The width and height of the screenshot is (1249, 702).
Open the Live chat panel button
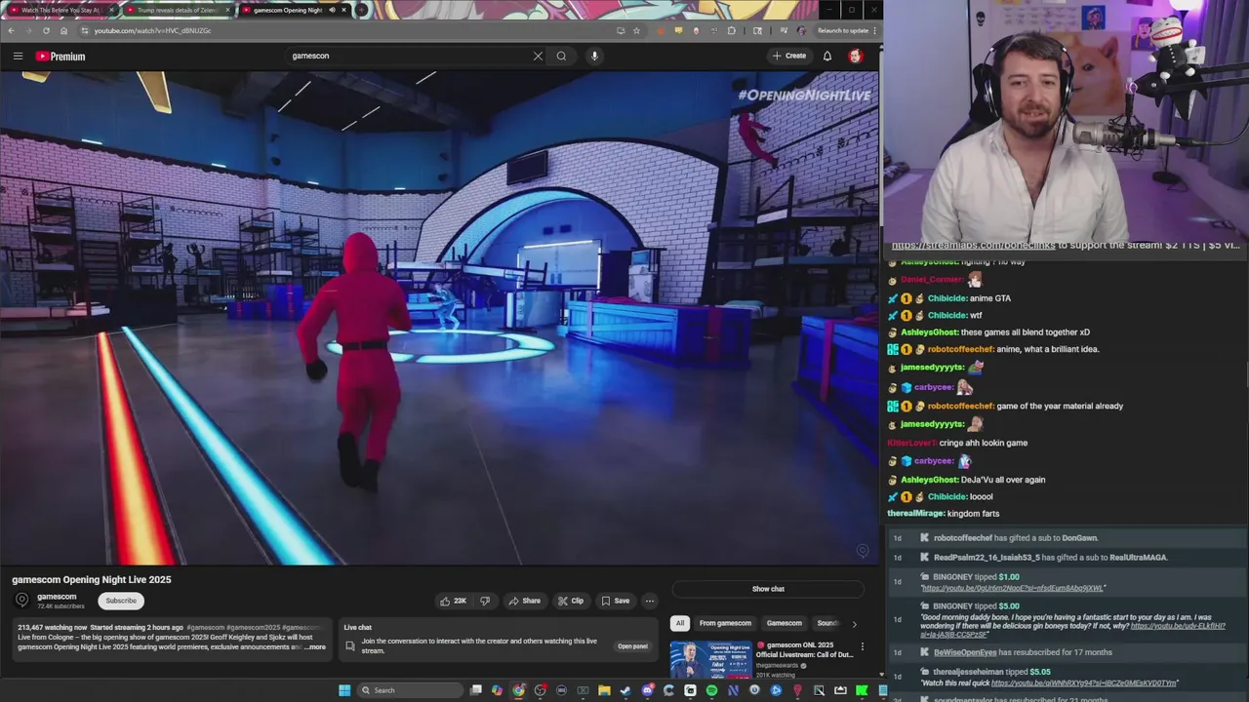pos(632,646)
